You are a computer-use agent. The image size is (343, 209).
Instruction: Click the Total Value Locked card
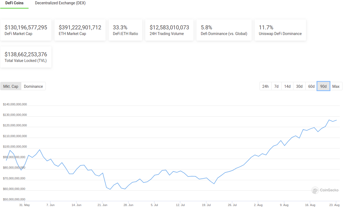coord(26,57)
